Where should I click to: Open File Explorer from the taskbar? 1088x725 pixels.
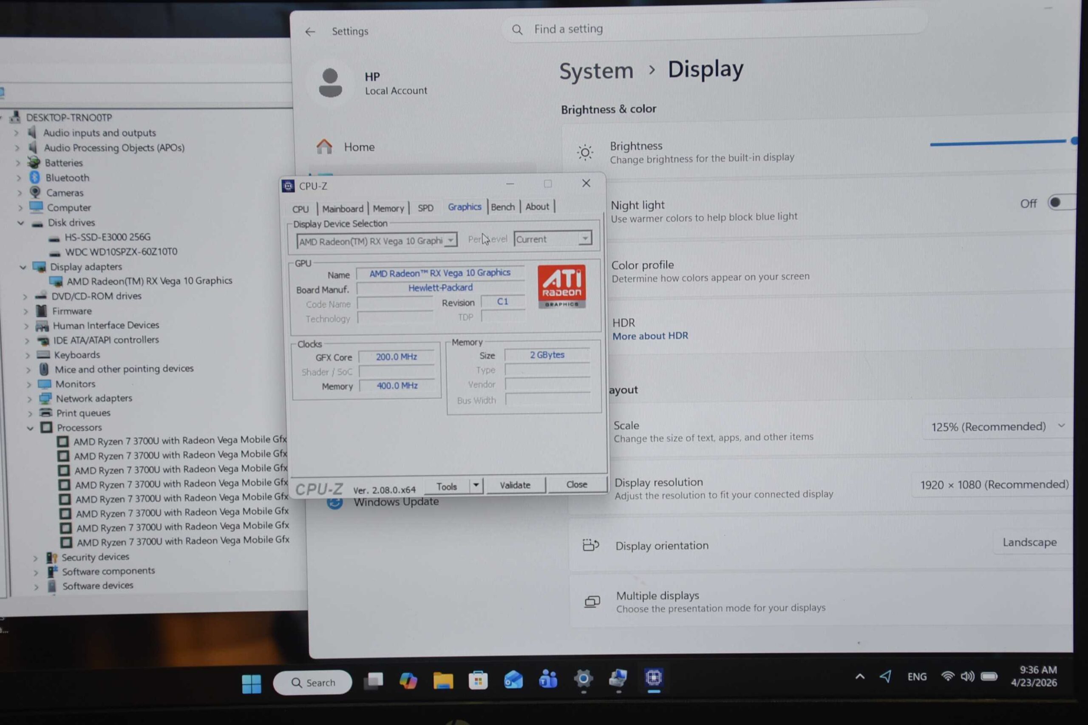(442, 681)
